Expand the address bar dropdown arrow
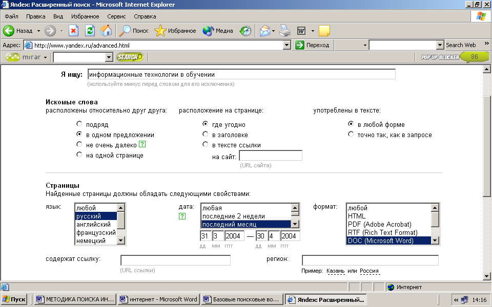Image resolution: width=492 pixels, height=307 pixels. click(x=287, y=45)
